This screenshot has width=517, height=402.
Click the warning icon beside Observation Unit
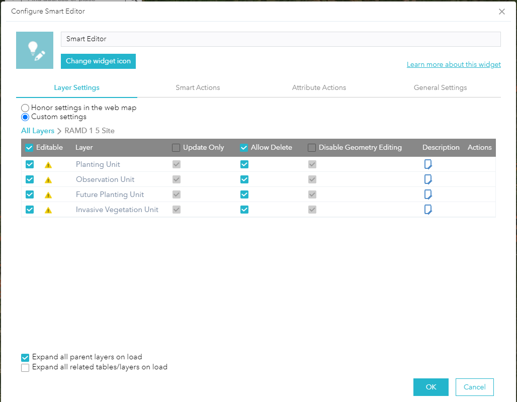[48, 179]
